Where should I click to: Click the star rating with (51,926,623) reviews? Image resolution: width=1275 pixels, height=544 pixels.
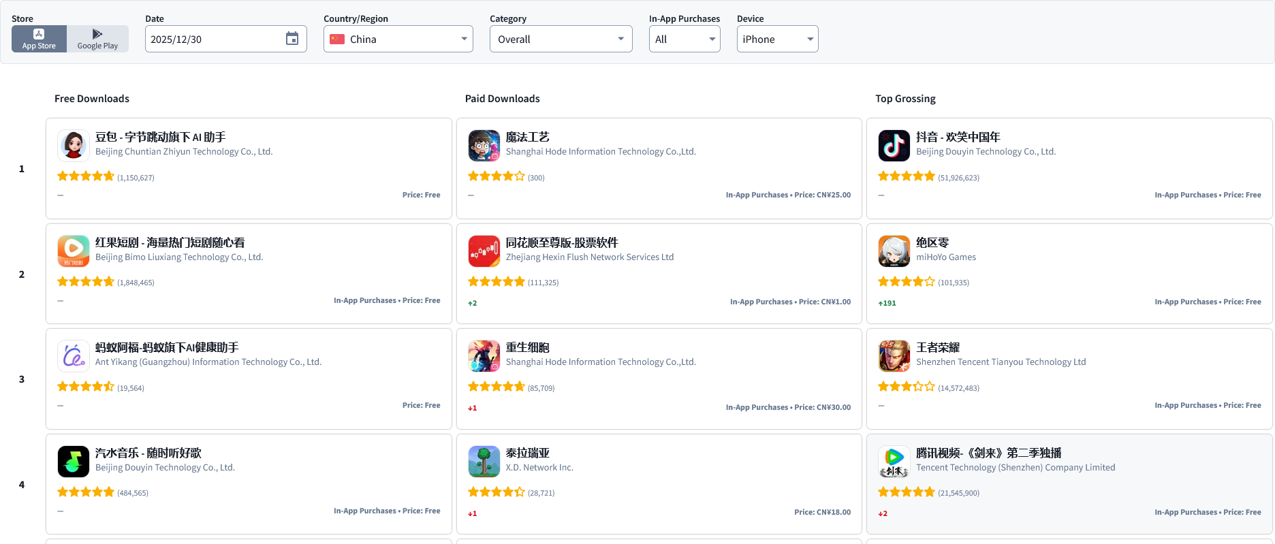pos(907,176)
